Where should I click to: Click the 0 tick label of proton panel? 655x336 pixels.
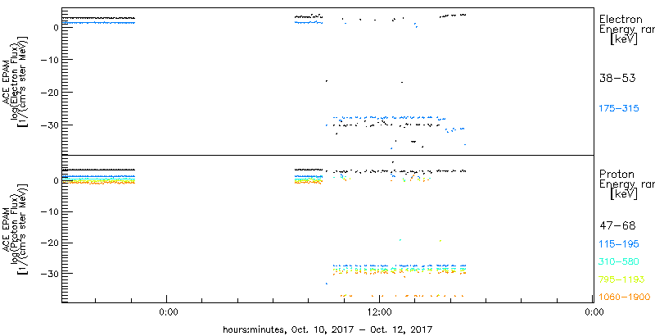click(x=54, y=180)
